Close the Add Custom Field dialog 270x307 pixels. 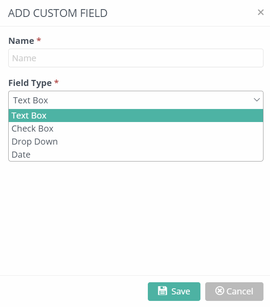point(260,12)
